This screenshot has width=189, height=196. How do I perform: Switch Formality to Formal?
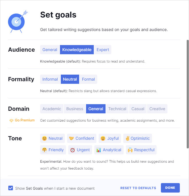[x=88, y=79]
